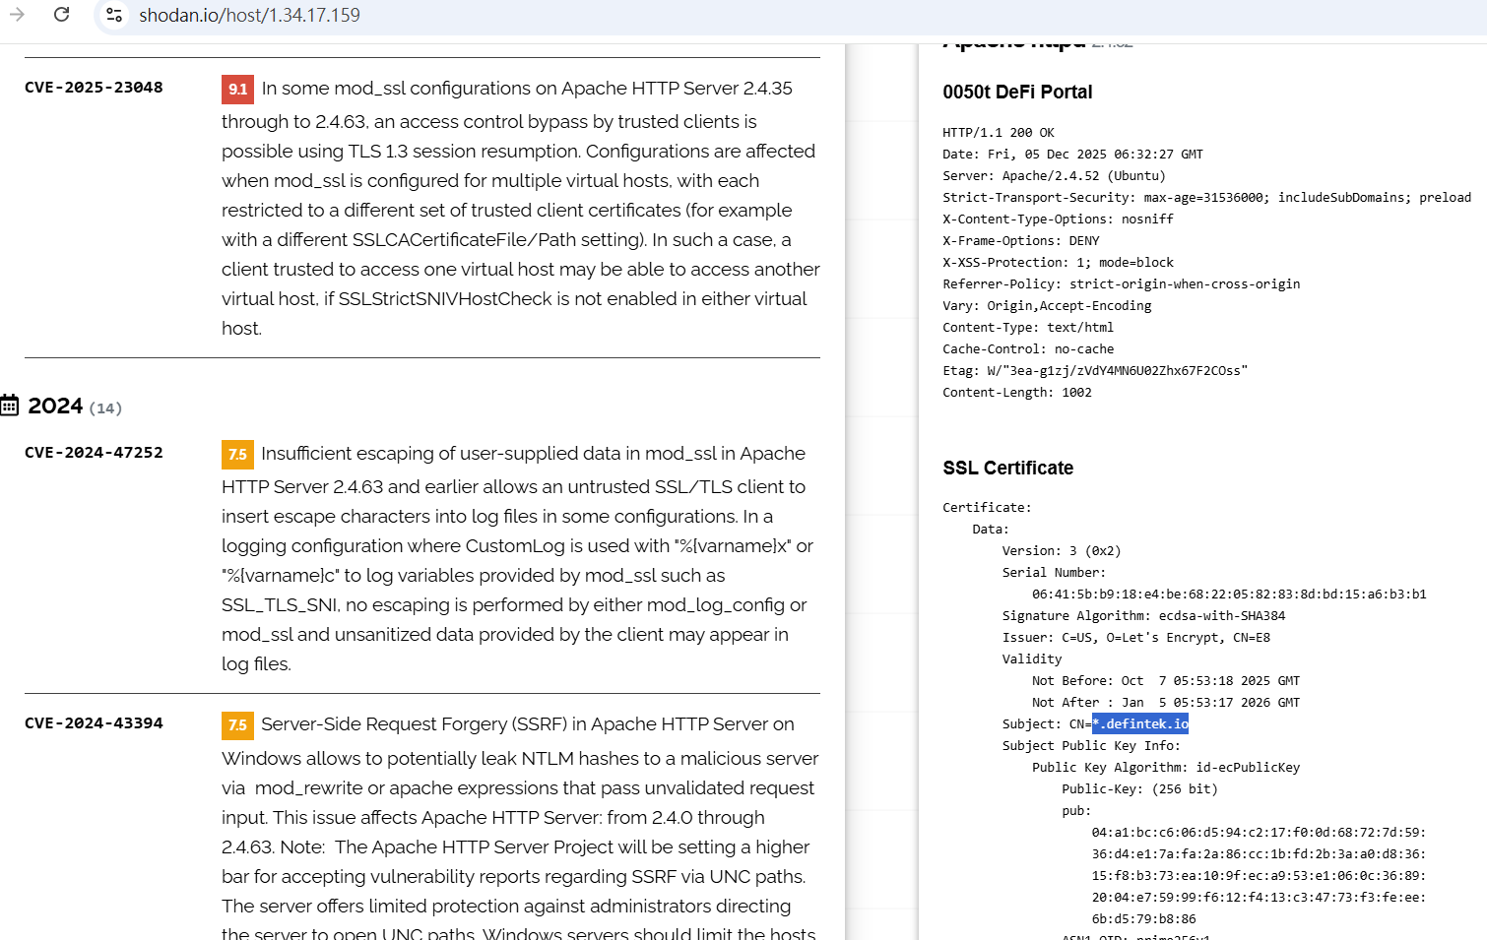Click the "Not After" validity date
Viewport: 1487px width, 940px height.
click(x=1166, y=703)
